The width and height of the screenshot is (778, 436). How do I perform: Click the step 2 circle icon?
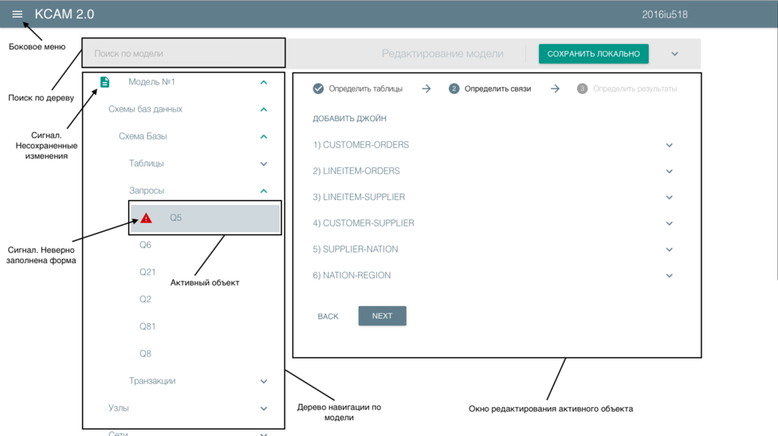[454, 88]
